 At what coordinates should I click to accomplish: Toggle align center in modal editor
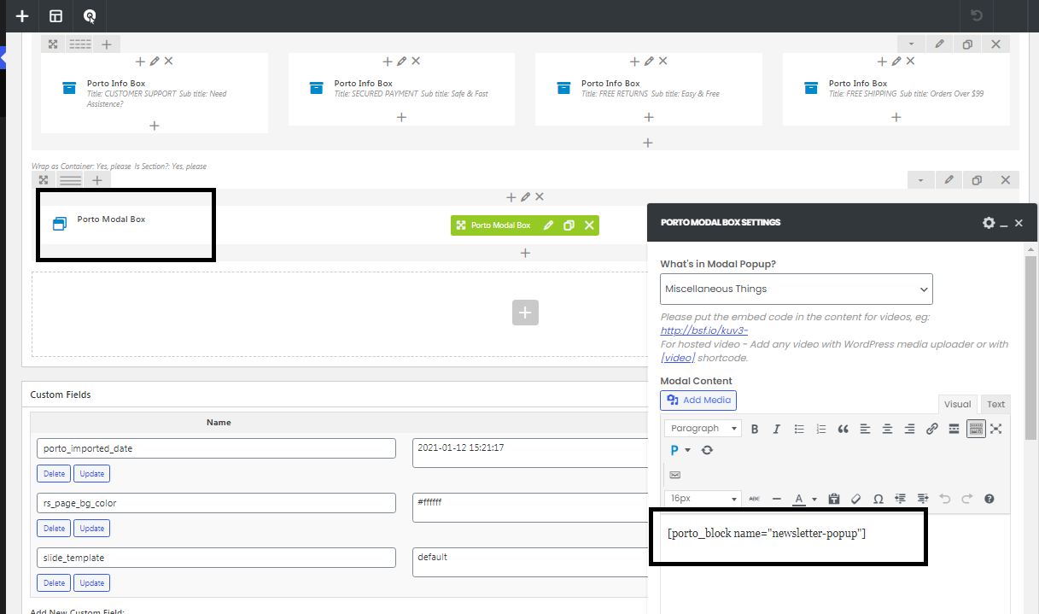[888, 429]
